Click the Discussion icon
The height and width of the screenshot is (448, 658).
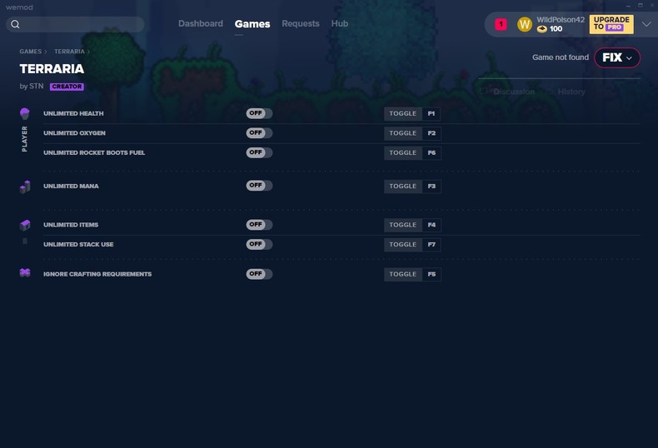click(x=484, y=92)
